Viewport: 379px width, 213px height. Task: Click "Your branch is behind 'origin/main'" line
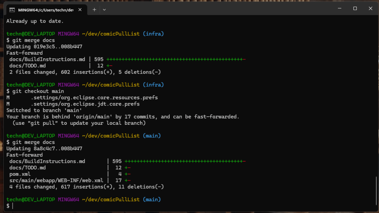123,117
